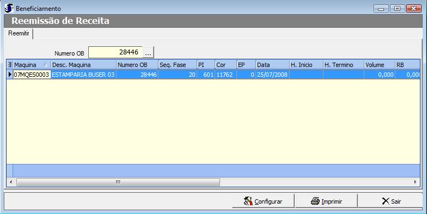This screenshot has width=427, height=214.
Task: Click the Desc. Maquina column header
Action: 83,65
